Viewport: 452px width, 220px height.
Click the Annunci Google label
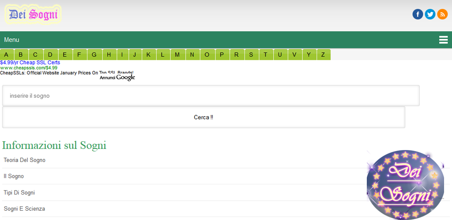click(x=117, y=77)
